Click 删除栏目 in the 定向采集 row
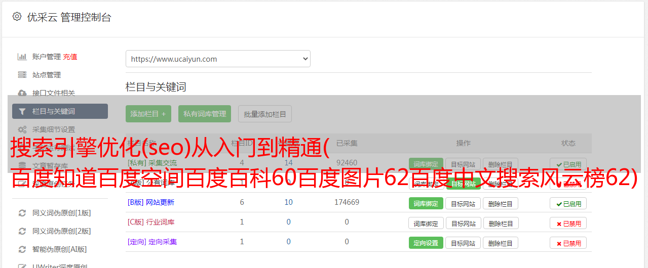The image size is (648, 268). (x=501, y=243)
